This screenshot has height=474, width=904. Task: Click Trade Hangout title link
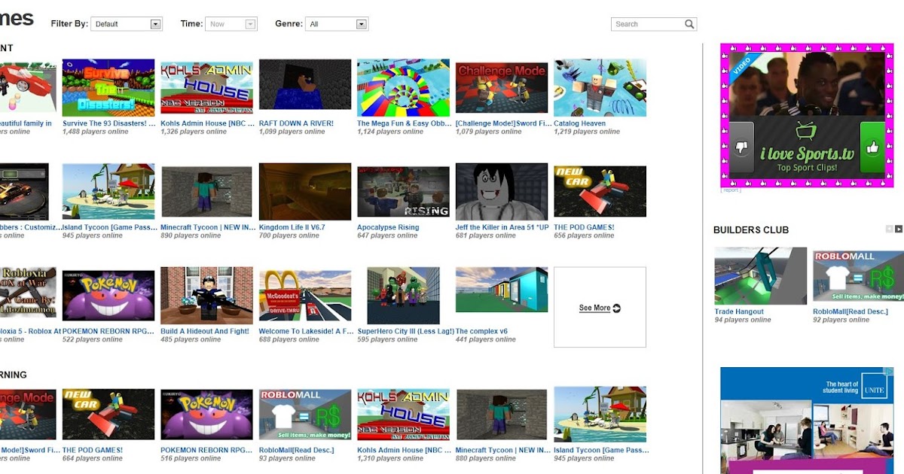coord(739,311)
